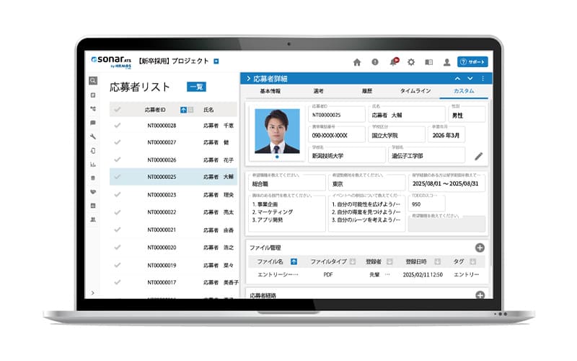Sort by タグ column arrow

[473, 261]
